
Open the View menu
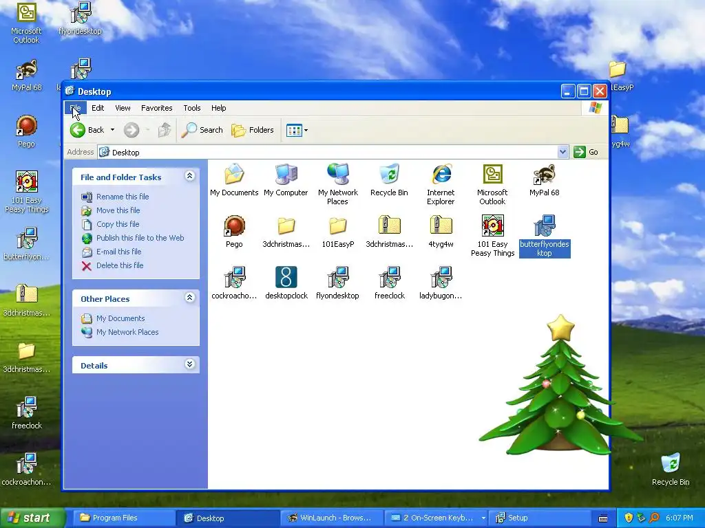(x=123, y=108)
